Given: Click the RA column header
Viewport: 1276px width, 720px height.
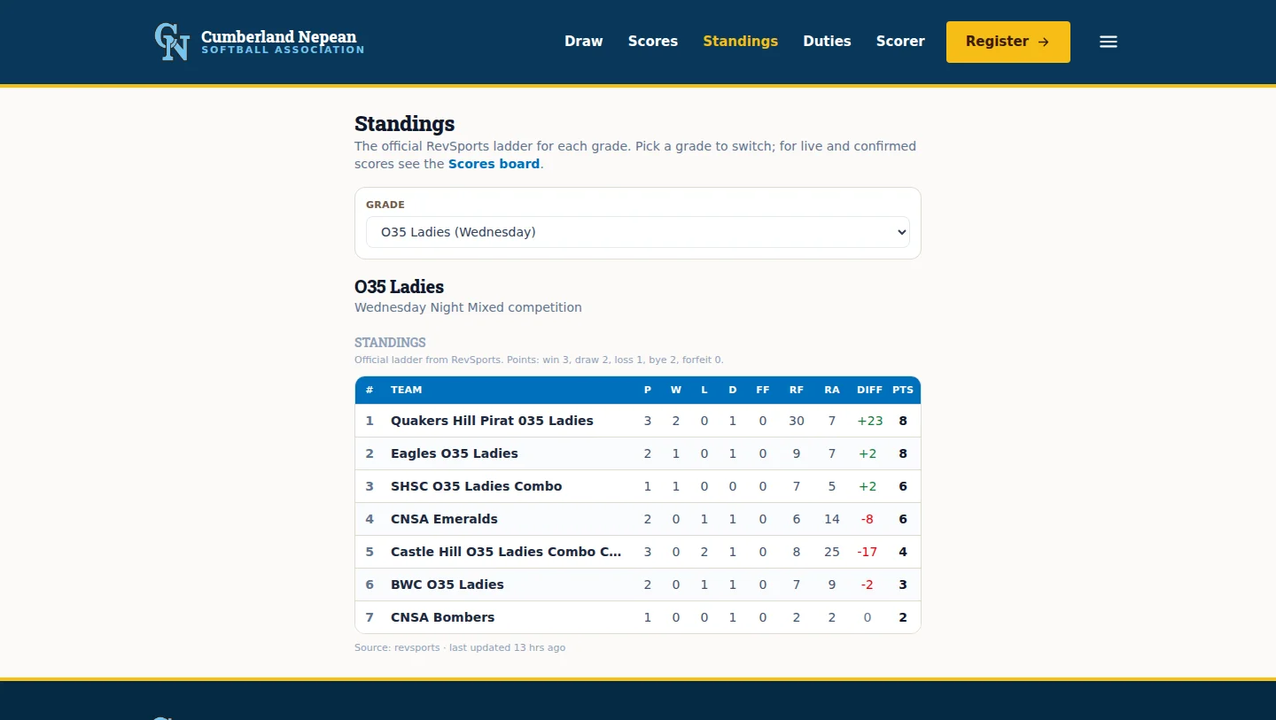Looking at the screenshot, I should pyautogui.click(x=832, y=390).
